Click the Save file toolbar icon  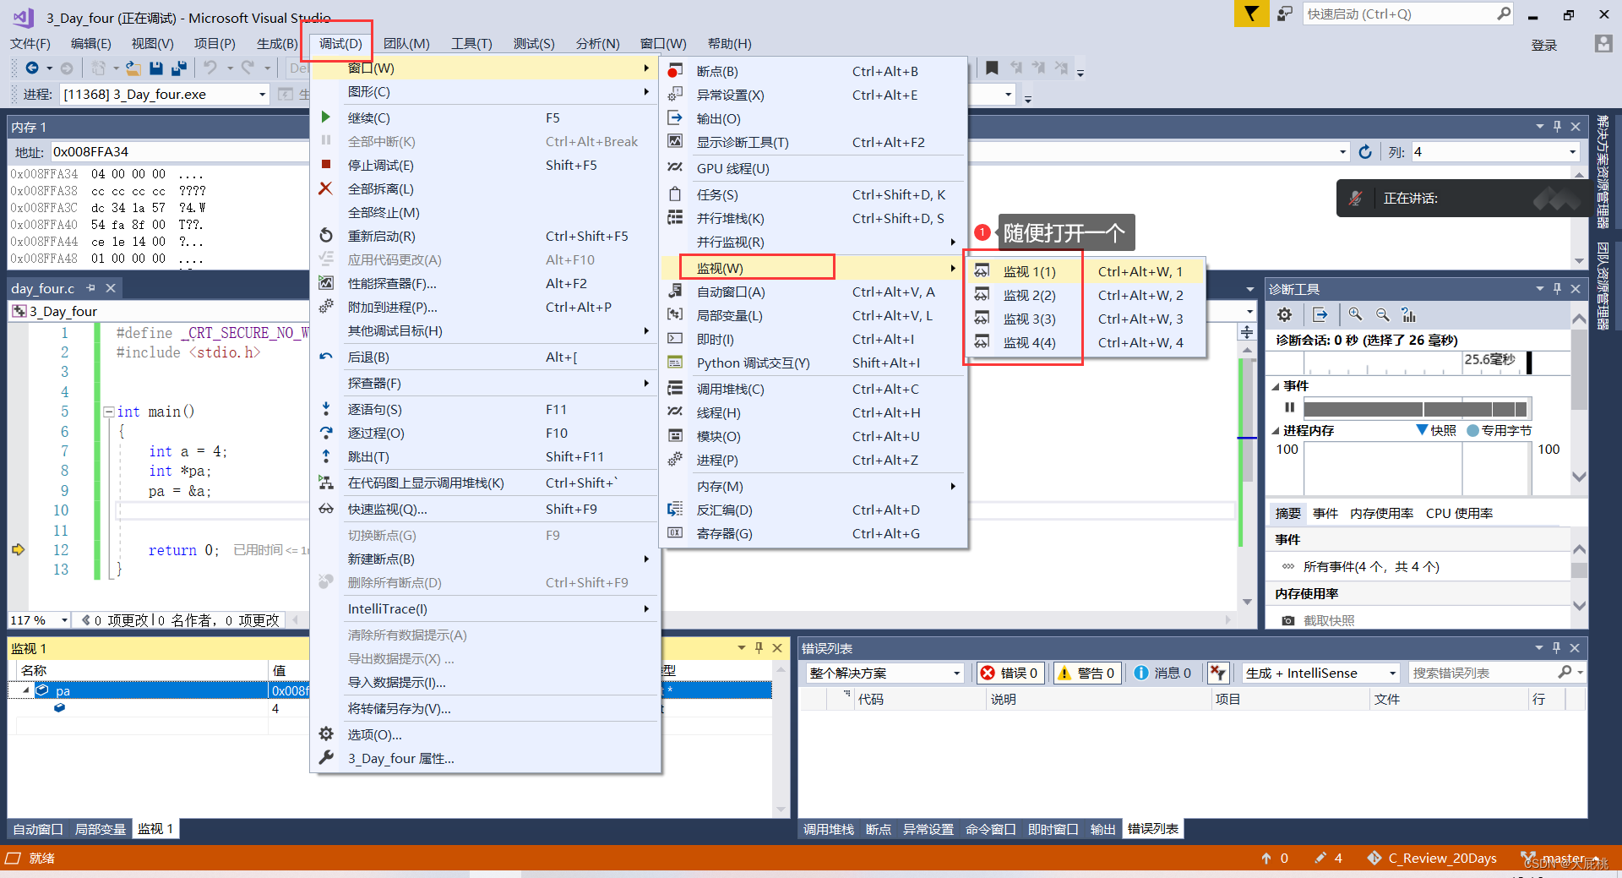tap(156, 68)
